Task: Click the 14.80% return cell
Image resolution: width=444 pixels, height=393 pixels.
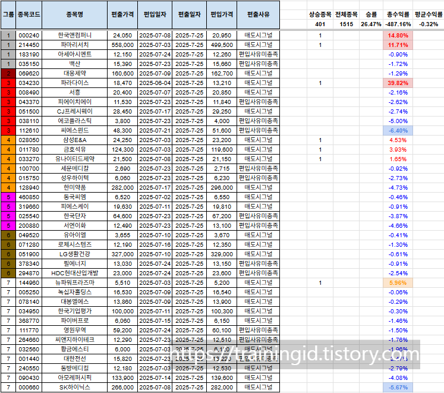Action: coord(398,36)
